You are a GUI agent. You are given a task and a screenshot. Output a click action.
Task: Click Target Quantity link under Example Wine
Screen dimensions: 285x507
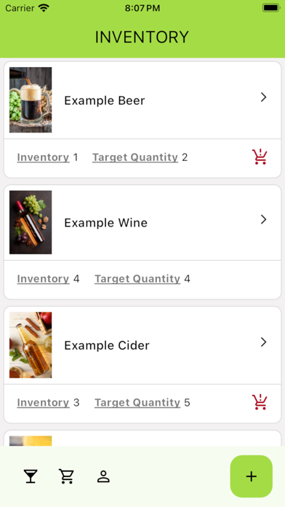coord(137,279)
